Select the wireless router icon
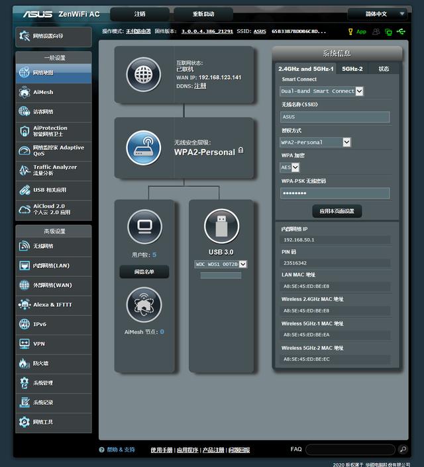Screen dimensions: 424x467 144,148
